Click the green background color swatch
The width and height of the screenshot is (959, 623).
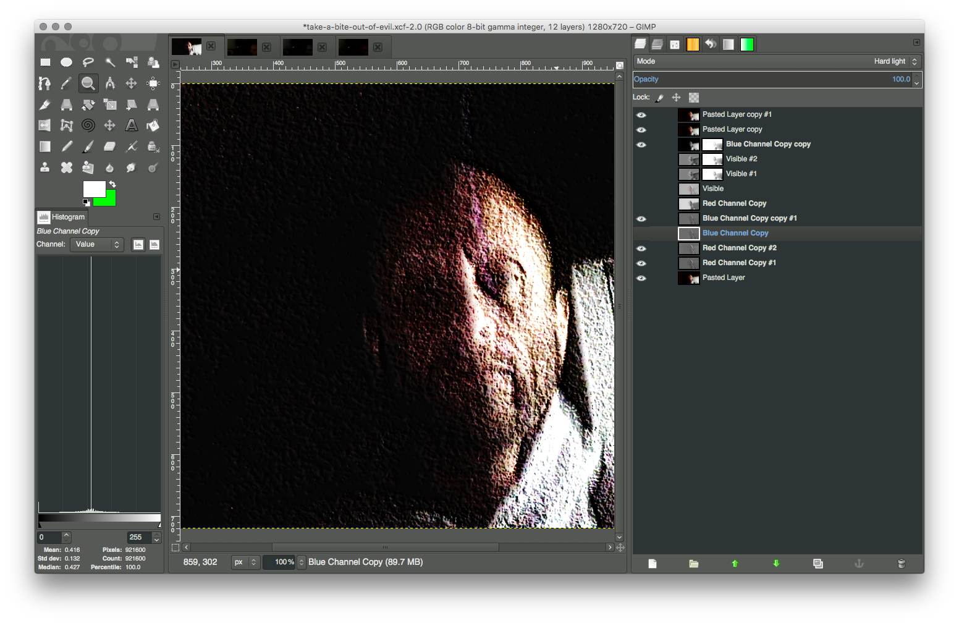pos(109,200)
